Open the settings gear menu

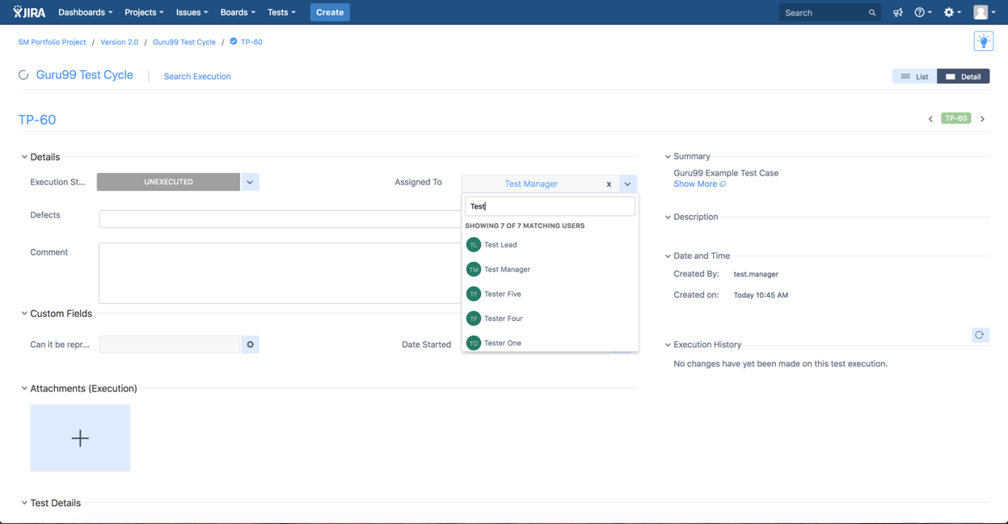(x=952, y=13)
